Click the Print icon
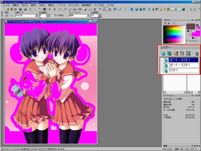201x151 pixels. coord(25,9)
